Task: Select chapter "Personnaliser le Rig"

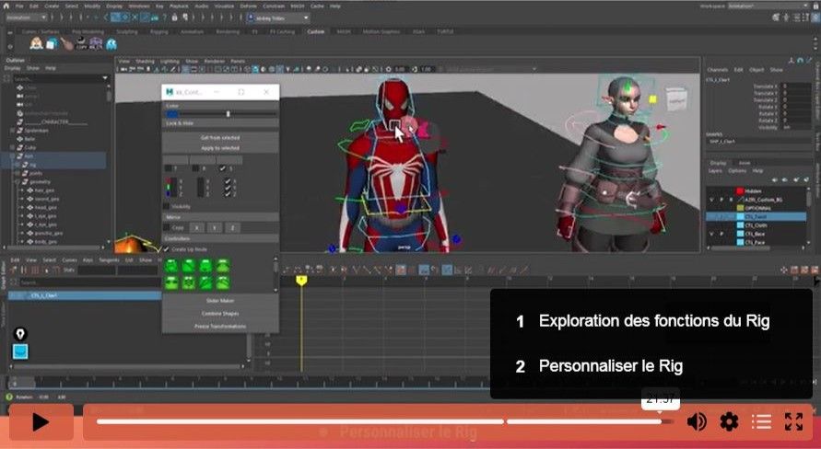Action: (x=611, y=366)
